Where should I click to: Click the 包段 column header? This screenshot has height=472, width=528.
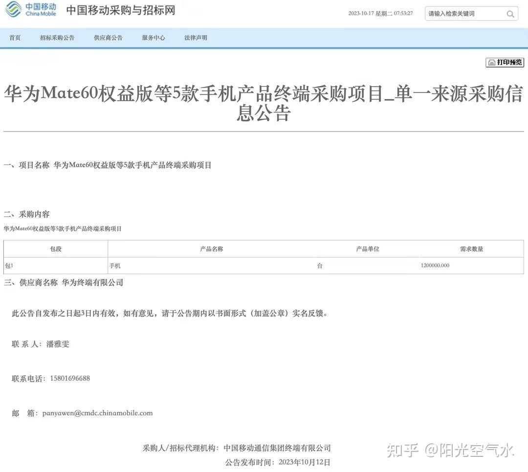coord(56,249)
